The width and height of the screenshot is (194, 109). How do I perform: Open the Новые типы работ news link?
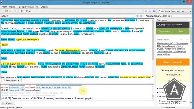(172, 49)
